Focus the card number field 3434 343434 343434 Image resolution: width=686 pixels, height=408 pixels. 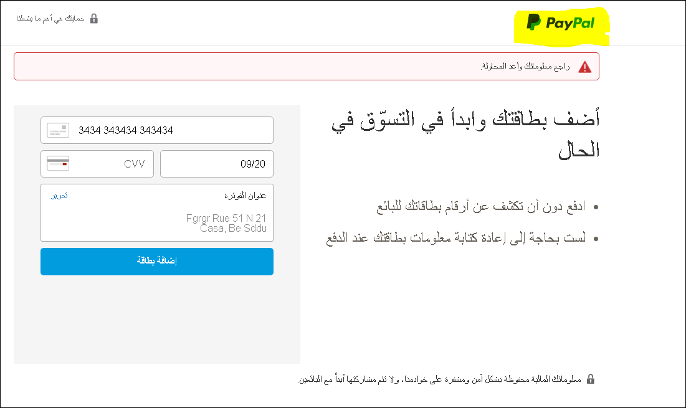click(157, 130)
